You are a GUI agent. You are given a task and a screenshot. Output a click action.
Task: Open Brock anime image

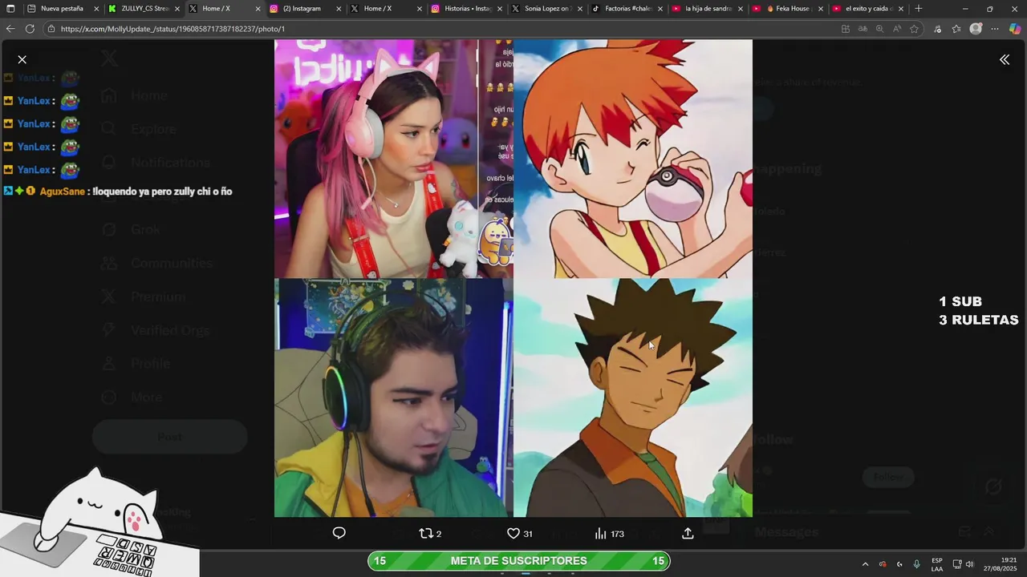(633, 397)
